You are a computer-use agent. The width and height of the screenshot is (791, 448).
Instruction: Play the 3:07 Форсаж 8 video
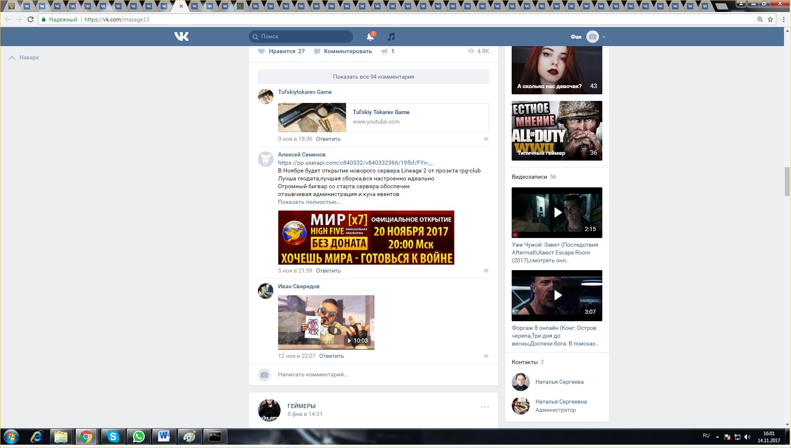(x=557, y=296)
